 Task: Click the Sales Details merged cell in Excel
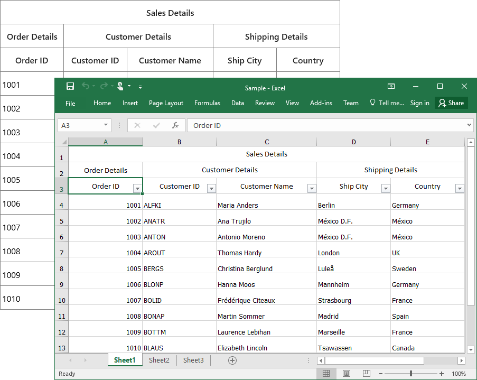(x=266, y=154)
